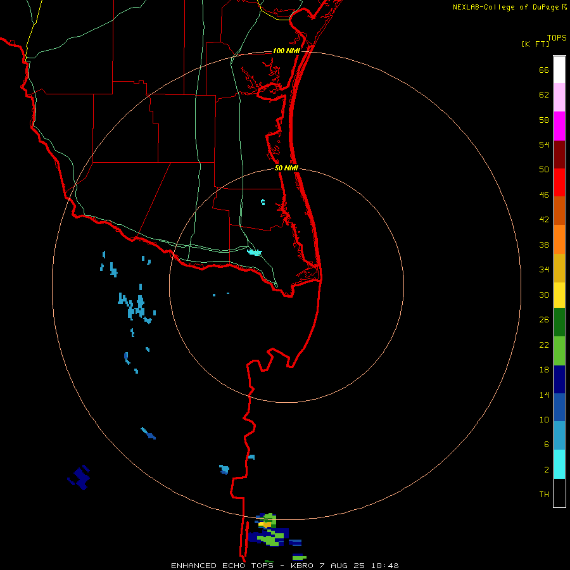Viewport: 570px width, 570px height.
Task: Click the legend value '38'
Action: click(x=544, y=245)
